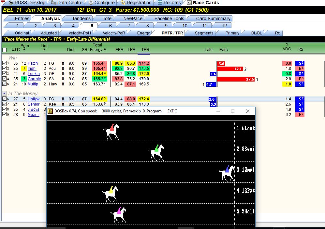The width and height of the screenshot is (325, 229).
Task: Click the Configure gear icon
Action: (91, 3)
